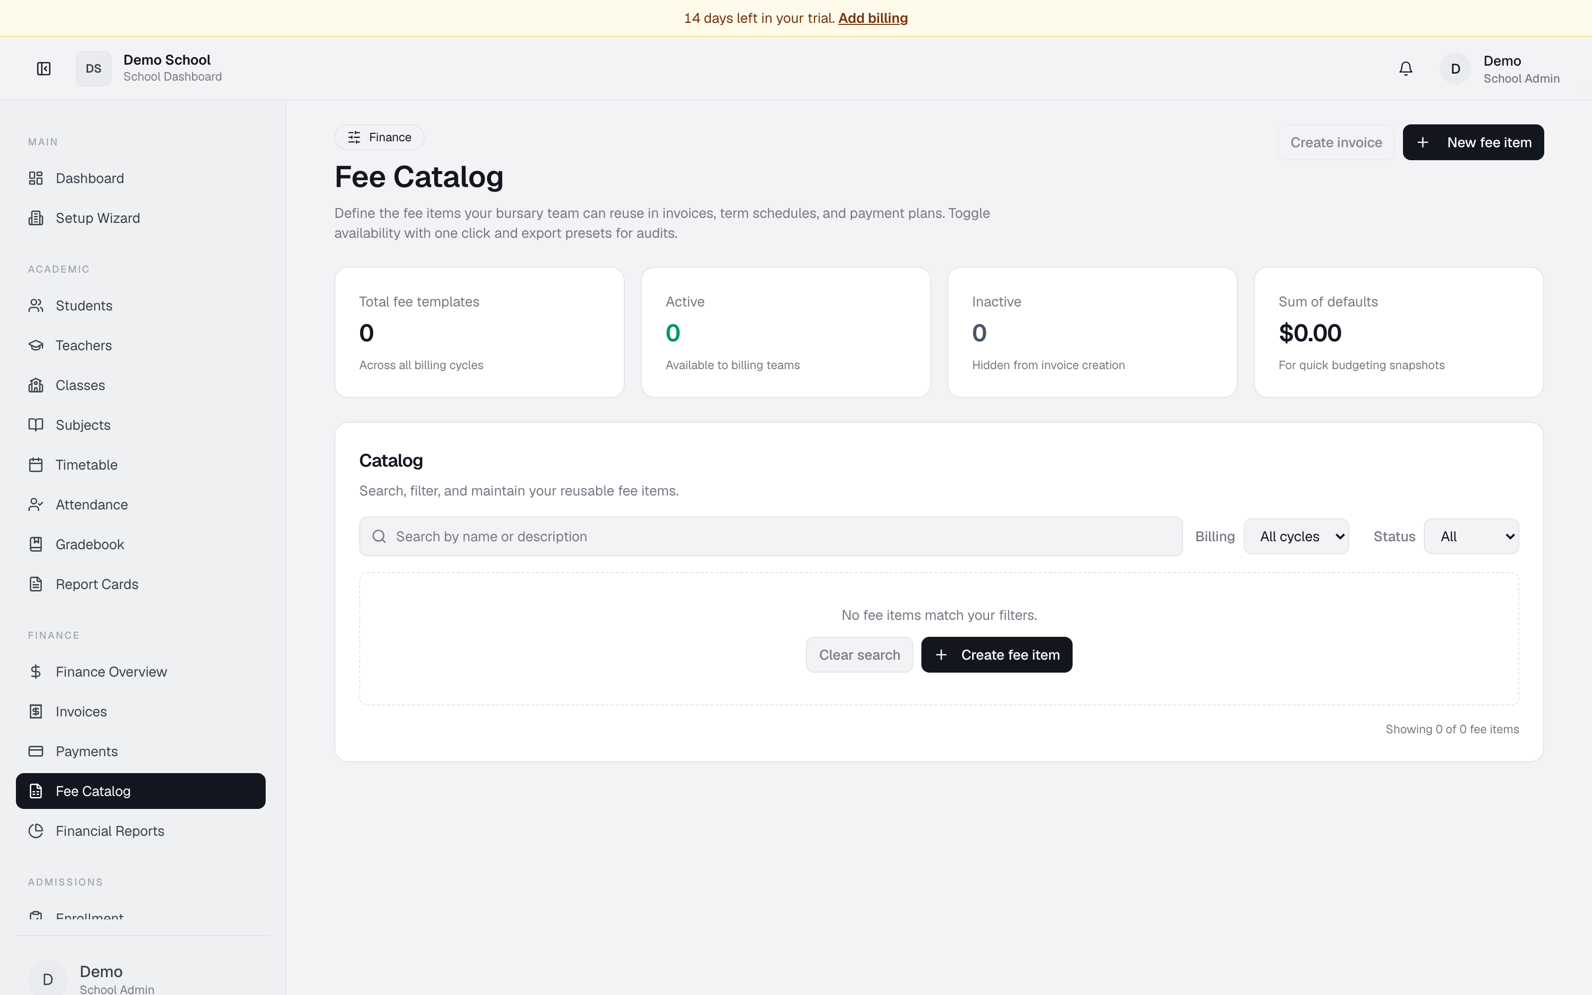Open Gradebook in the sidebar

click(x=141, y=544)
